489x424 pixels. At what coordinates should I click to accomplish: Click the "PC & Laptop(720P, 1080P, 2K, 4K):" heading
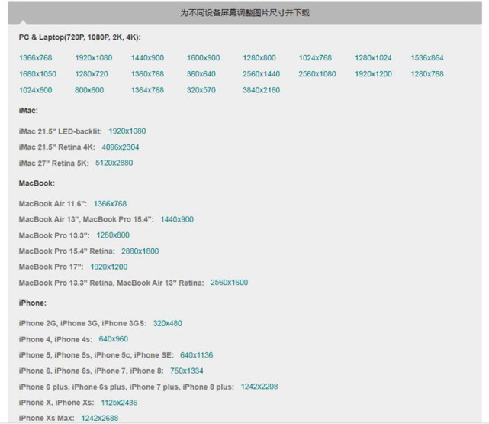click(80, 37)
